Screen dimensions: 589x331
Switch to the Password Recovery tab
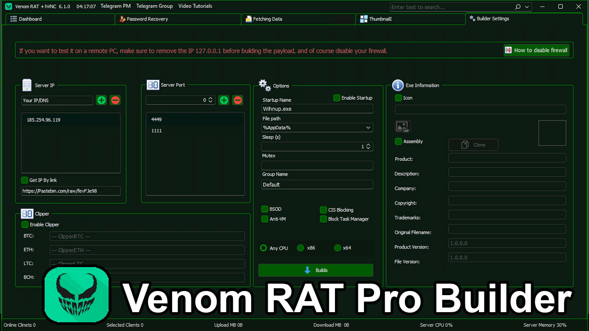[148, 19]
